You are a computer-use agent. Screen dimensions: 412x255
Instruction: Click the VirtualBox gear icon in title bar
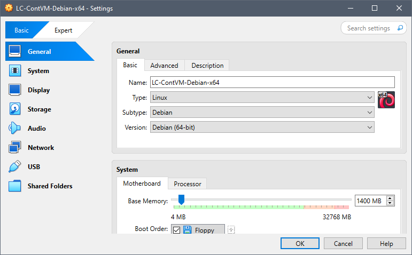(x=9, y=8)
